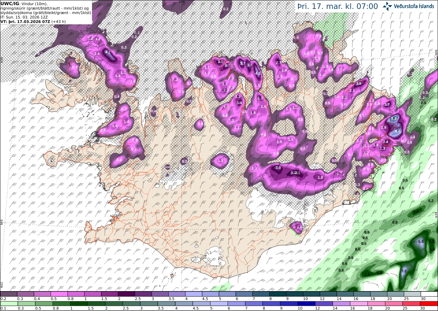The image size is (438, 311).
Task: Click the 'UWC/IG' model title text
Action: pyautogui.click(x=10, y=3)
